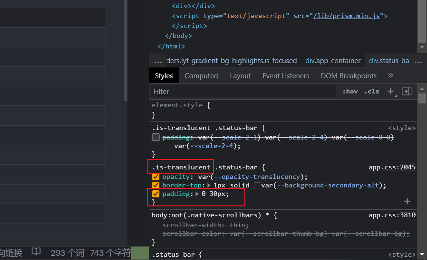Expand the border-top shorthand triangle
The width and height of the screenshot is (427, 260).
209,186
